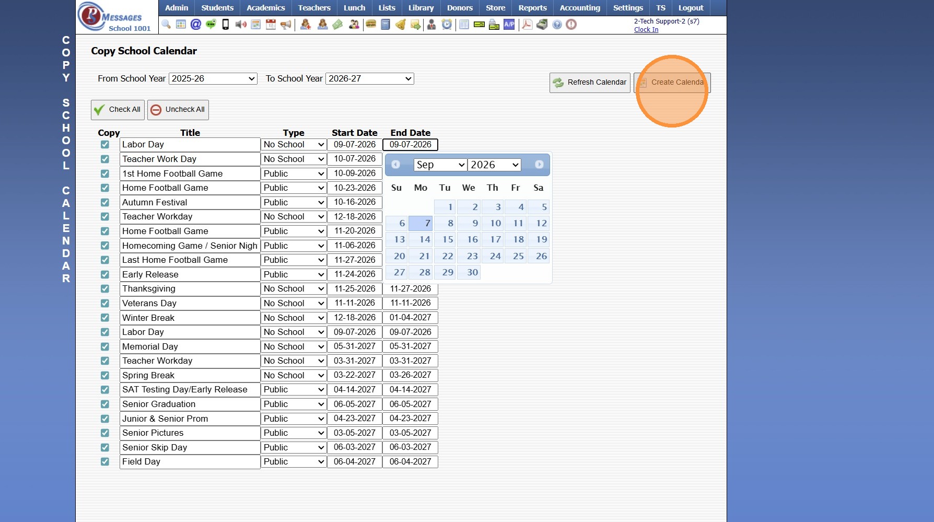The width and height of the screenshot is (934, 522).
Task: Uncheck the Winter Break copy checkbox
Action: pyautogui.click(x=105, y=318)
